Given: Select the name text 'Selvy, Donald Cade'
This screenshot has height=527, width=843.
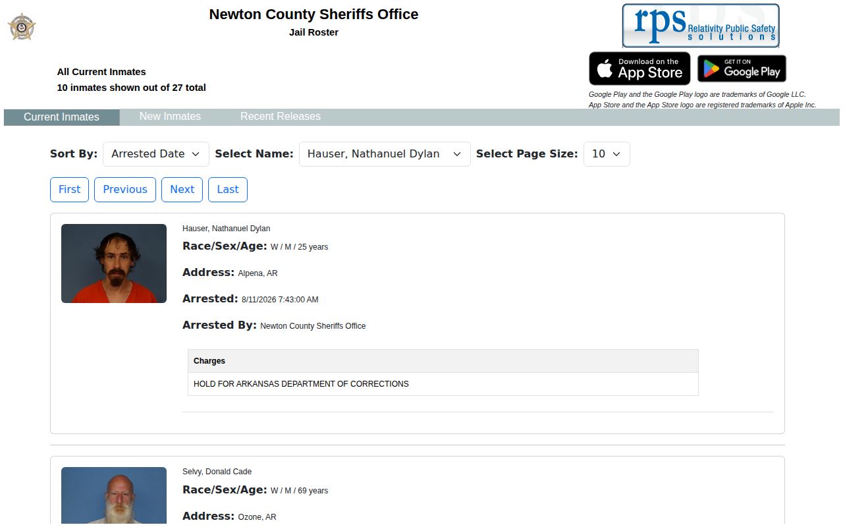Looking at the screenshot, I should click(217, 472).
